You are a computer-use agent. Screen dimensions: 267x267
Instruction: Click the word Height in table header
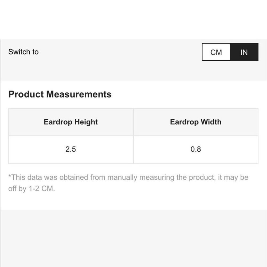[86, 122]
